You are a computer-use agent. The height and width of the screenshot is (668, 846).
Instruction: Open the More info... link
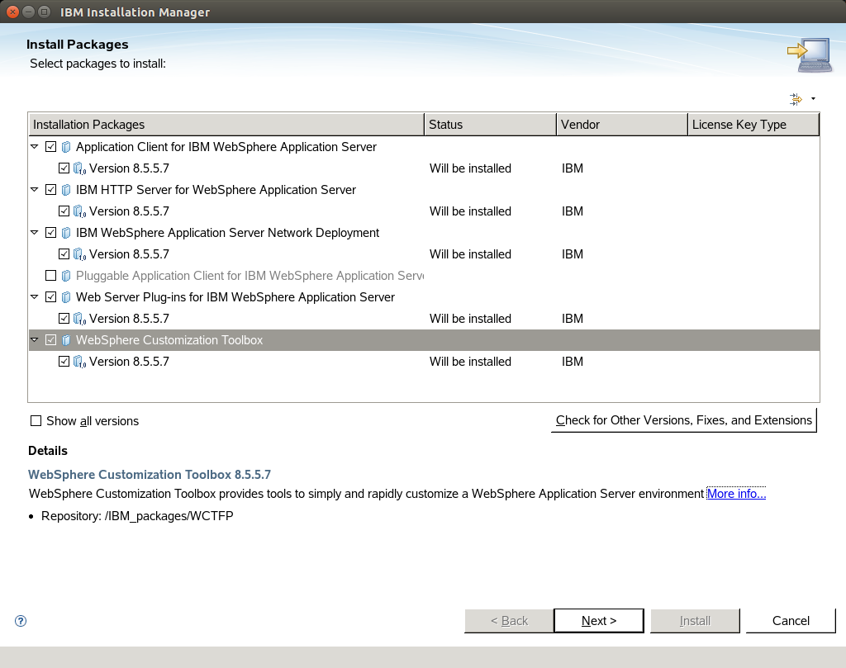pyautogui.click(x=736, y=494)
